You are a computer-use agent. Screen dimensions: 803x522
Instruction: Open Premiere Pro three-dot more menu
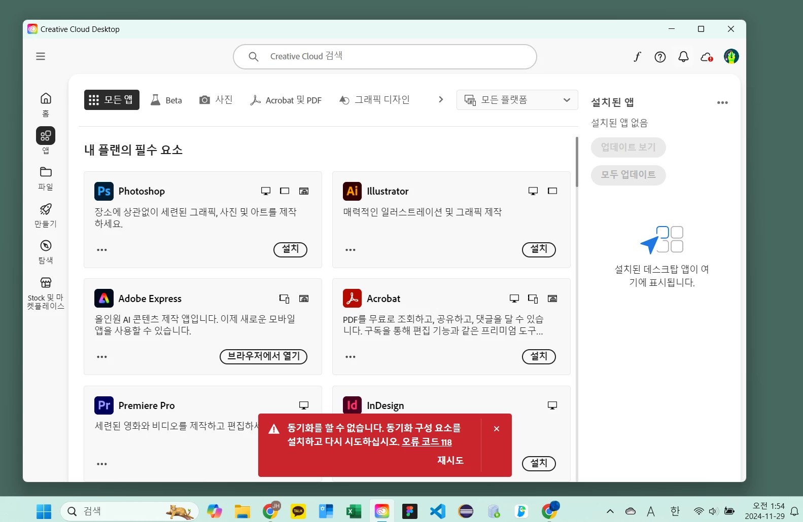point(102,464)
